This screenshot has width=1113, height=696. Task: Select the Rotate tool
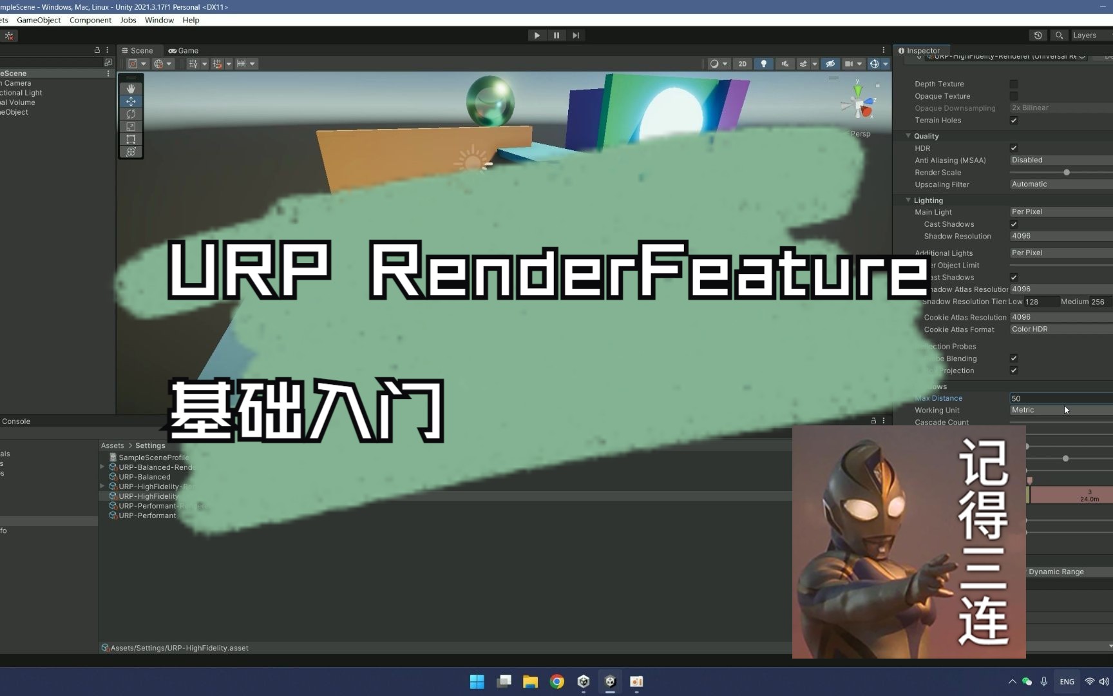coord(131,113)
